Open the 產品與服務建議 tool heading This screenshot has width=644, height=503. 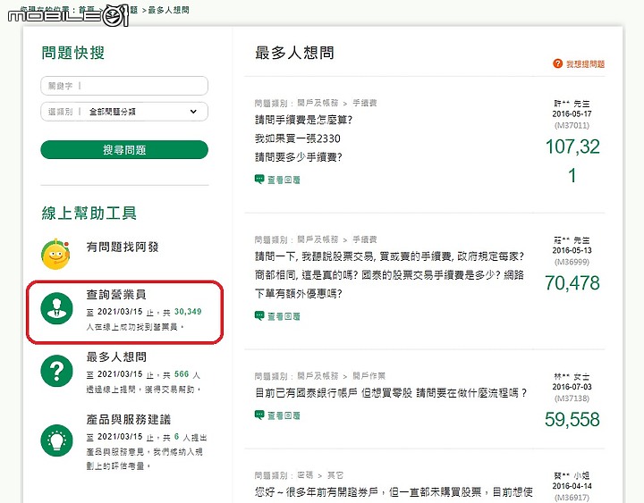pos(129,419)
